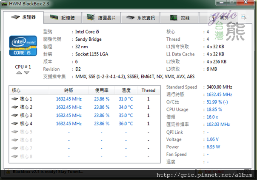This screenshot has height=180, width=257.
Task: Click the RAM stick icon on 記憶體 tab
Action: point(54,17)
